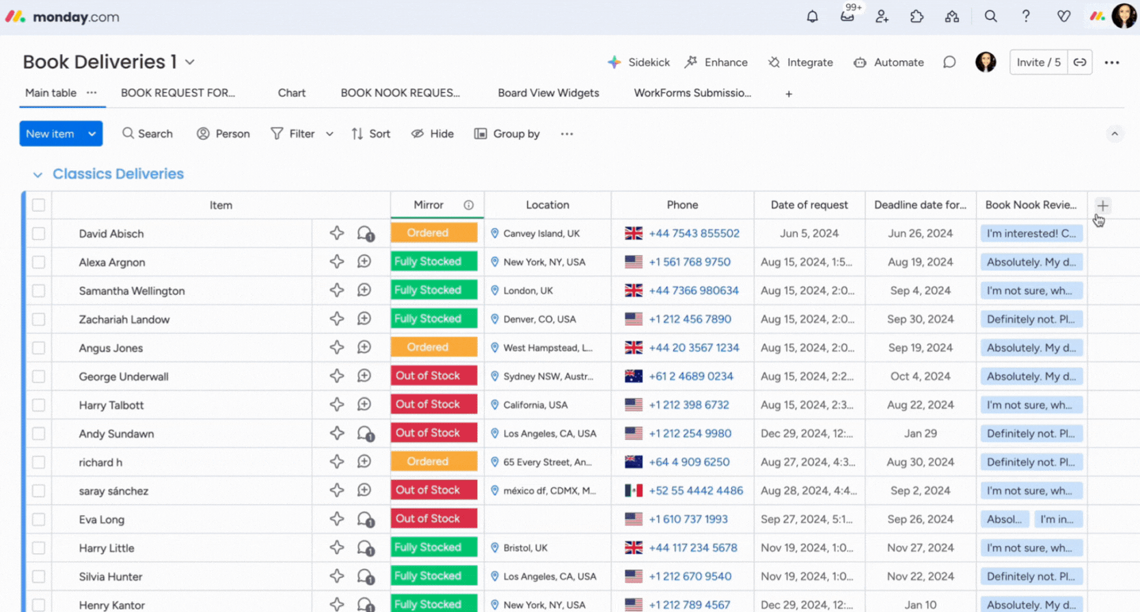Open the user profile avatar in top bar
This screenshot has width=1140, height=612.
tap(1123, 16)
